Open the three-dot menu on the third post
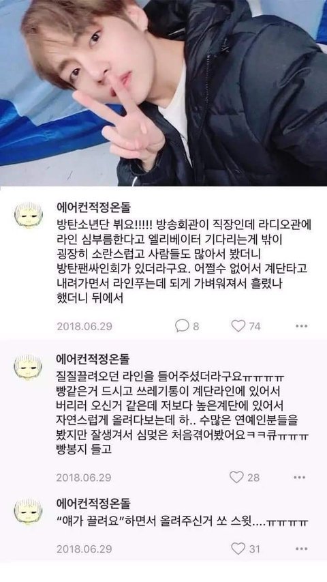Screen dimensions: 327x582 click(x=301, y=549)
